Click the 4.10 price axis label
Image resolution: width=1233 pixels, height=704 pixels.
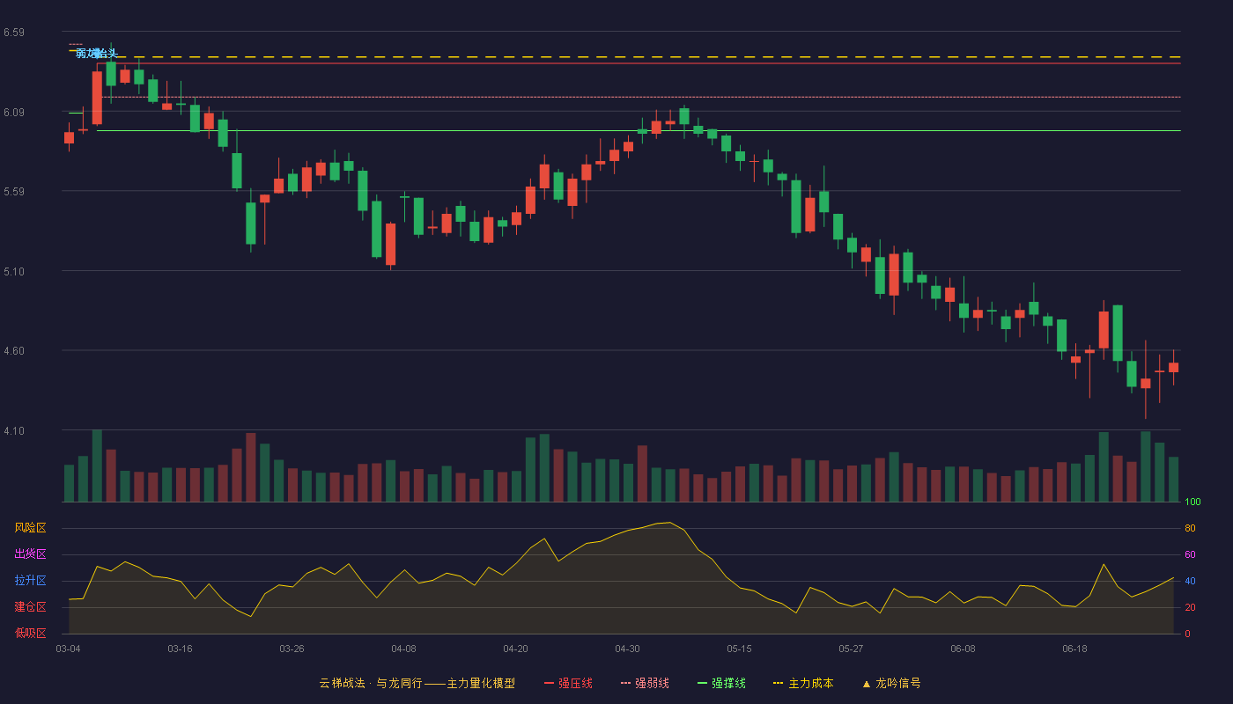point(14,431)
